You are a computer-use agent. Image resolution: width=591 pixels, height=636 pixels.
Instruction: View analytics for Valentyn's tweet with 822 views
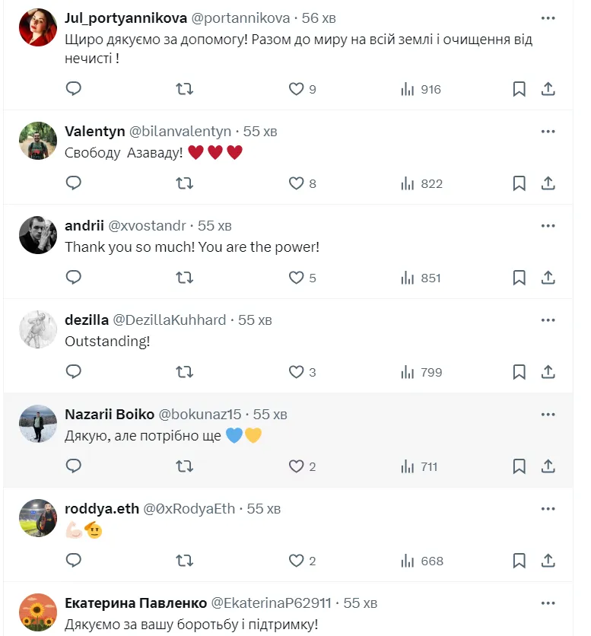[421, 184]
